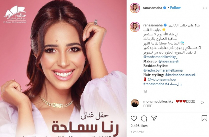Open mohamedelkeshky_ commenter avatar
The height and width of the screenshot is (137, 209).
135,103
